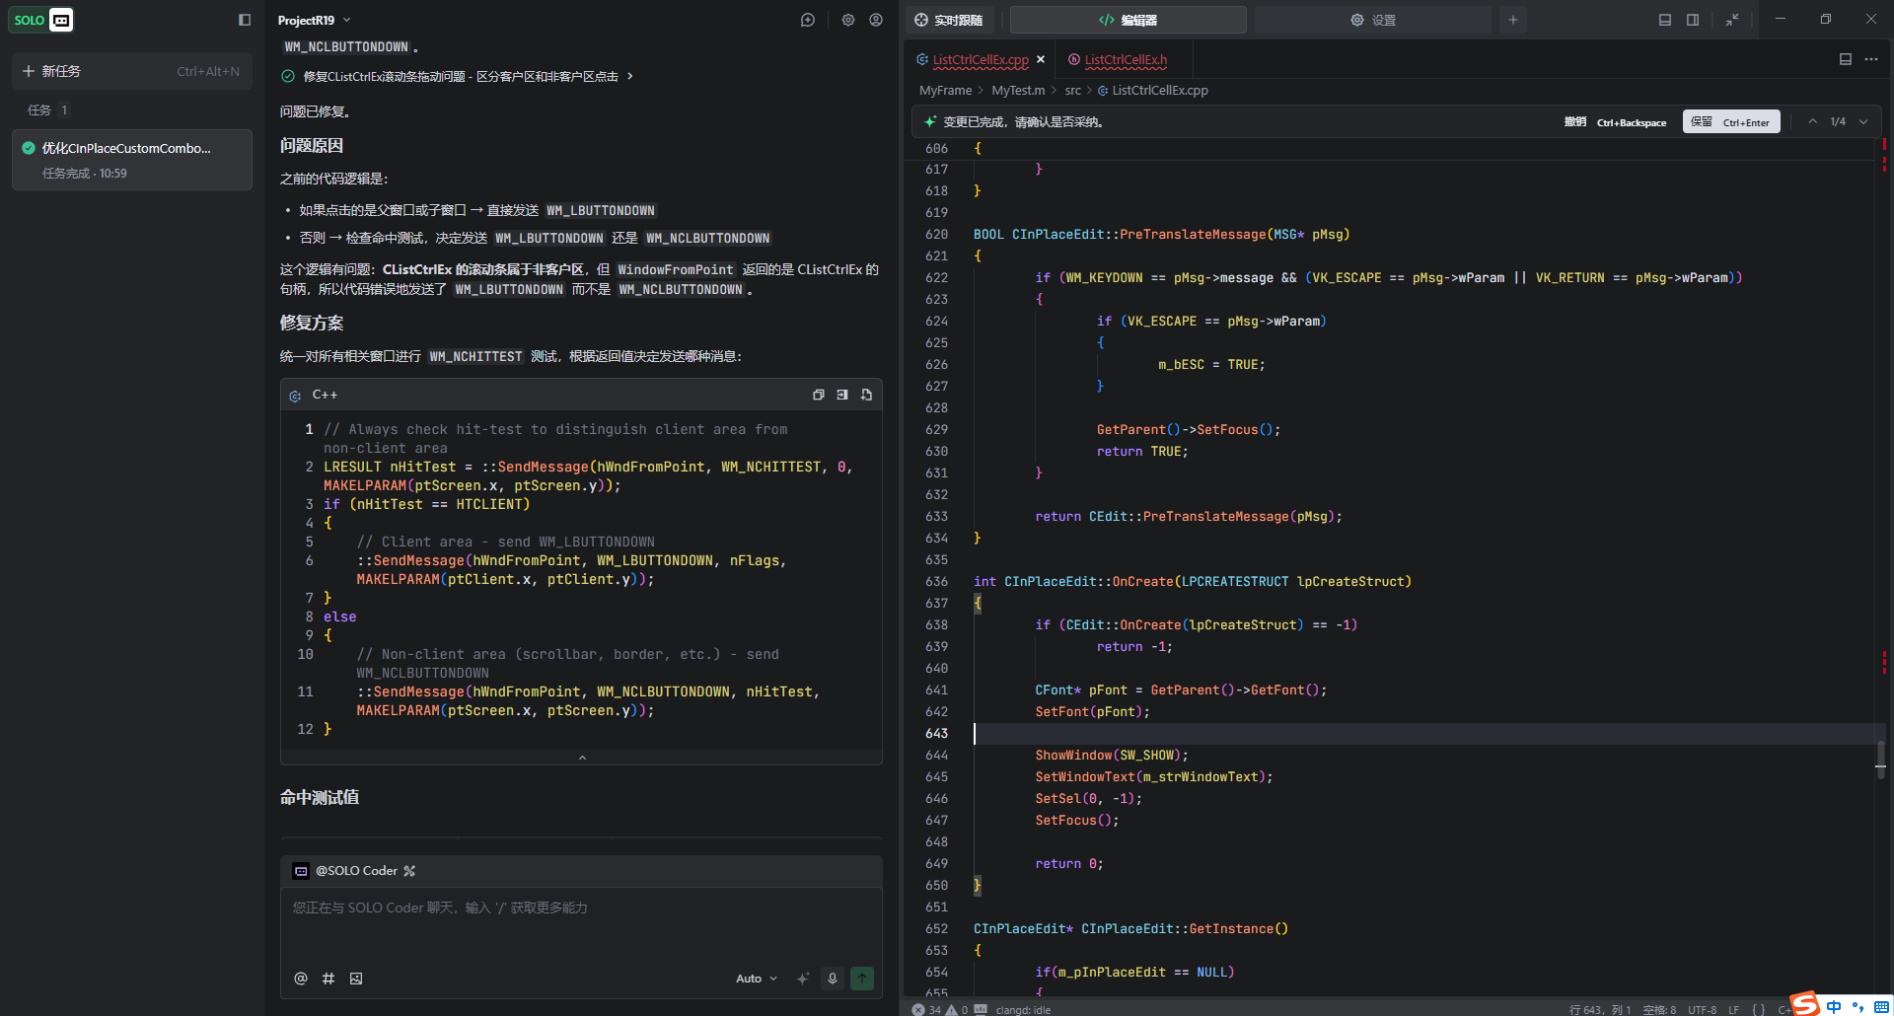Viewport: 1894px width, 1016px height.
Task: Open the 设置 tab
Action: (x=1373, y=20)
